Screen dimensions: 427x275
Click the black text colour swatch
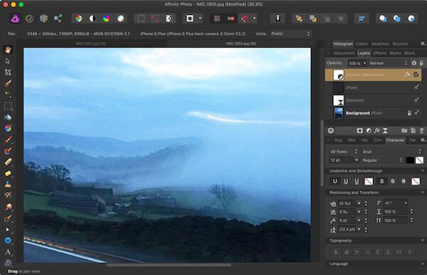pyautogui.click(x=410, y=160)
